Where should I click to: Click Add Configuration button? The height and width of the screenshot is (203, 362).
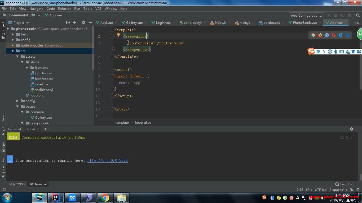click(x=306, y=15)
